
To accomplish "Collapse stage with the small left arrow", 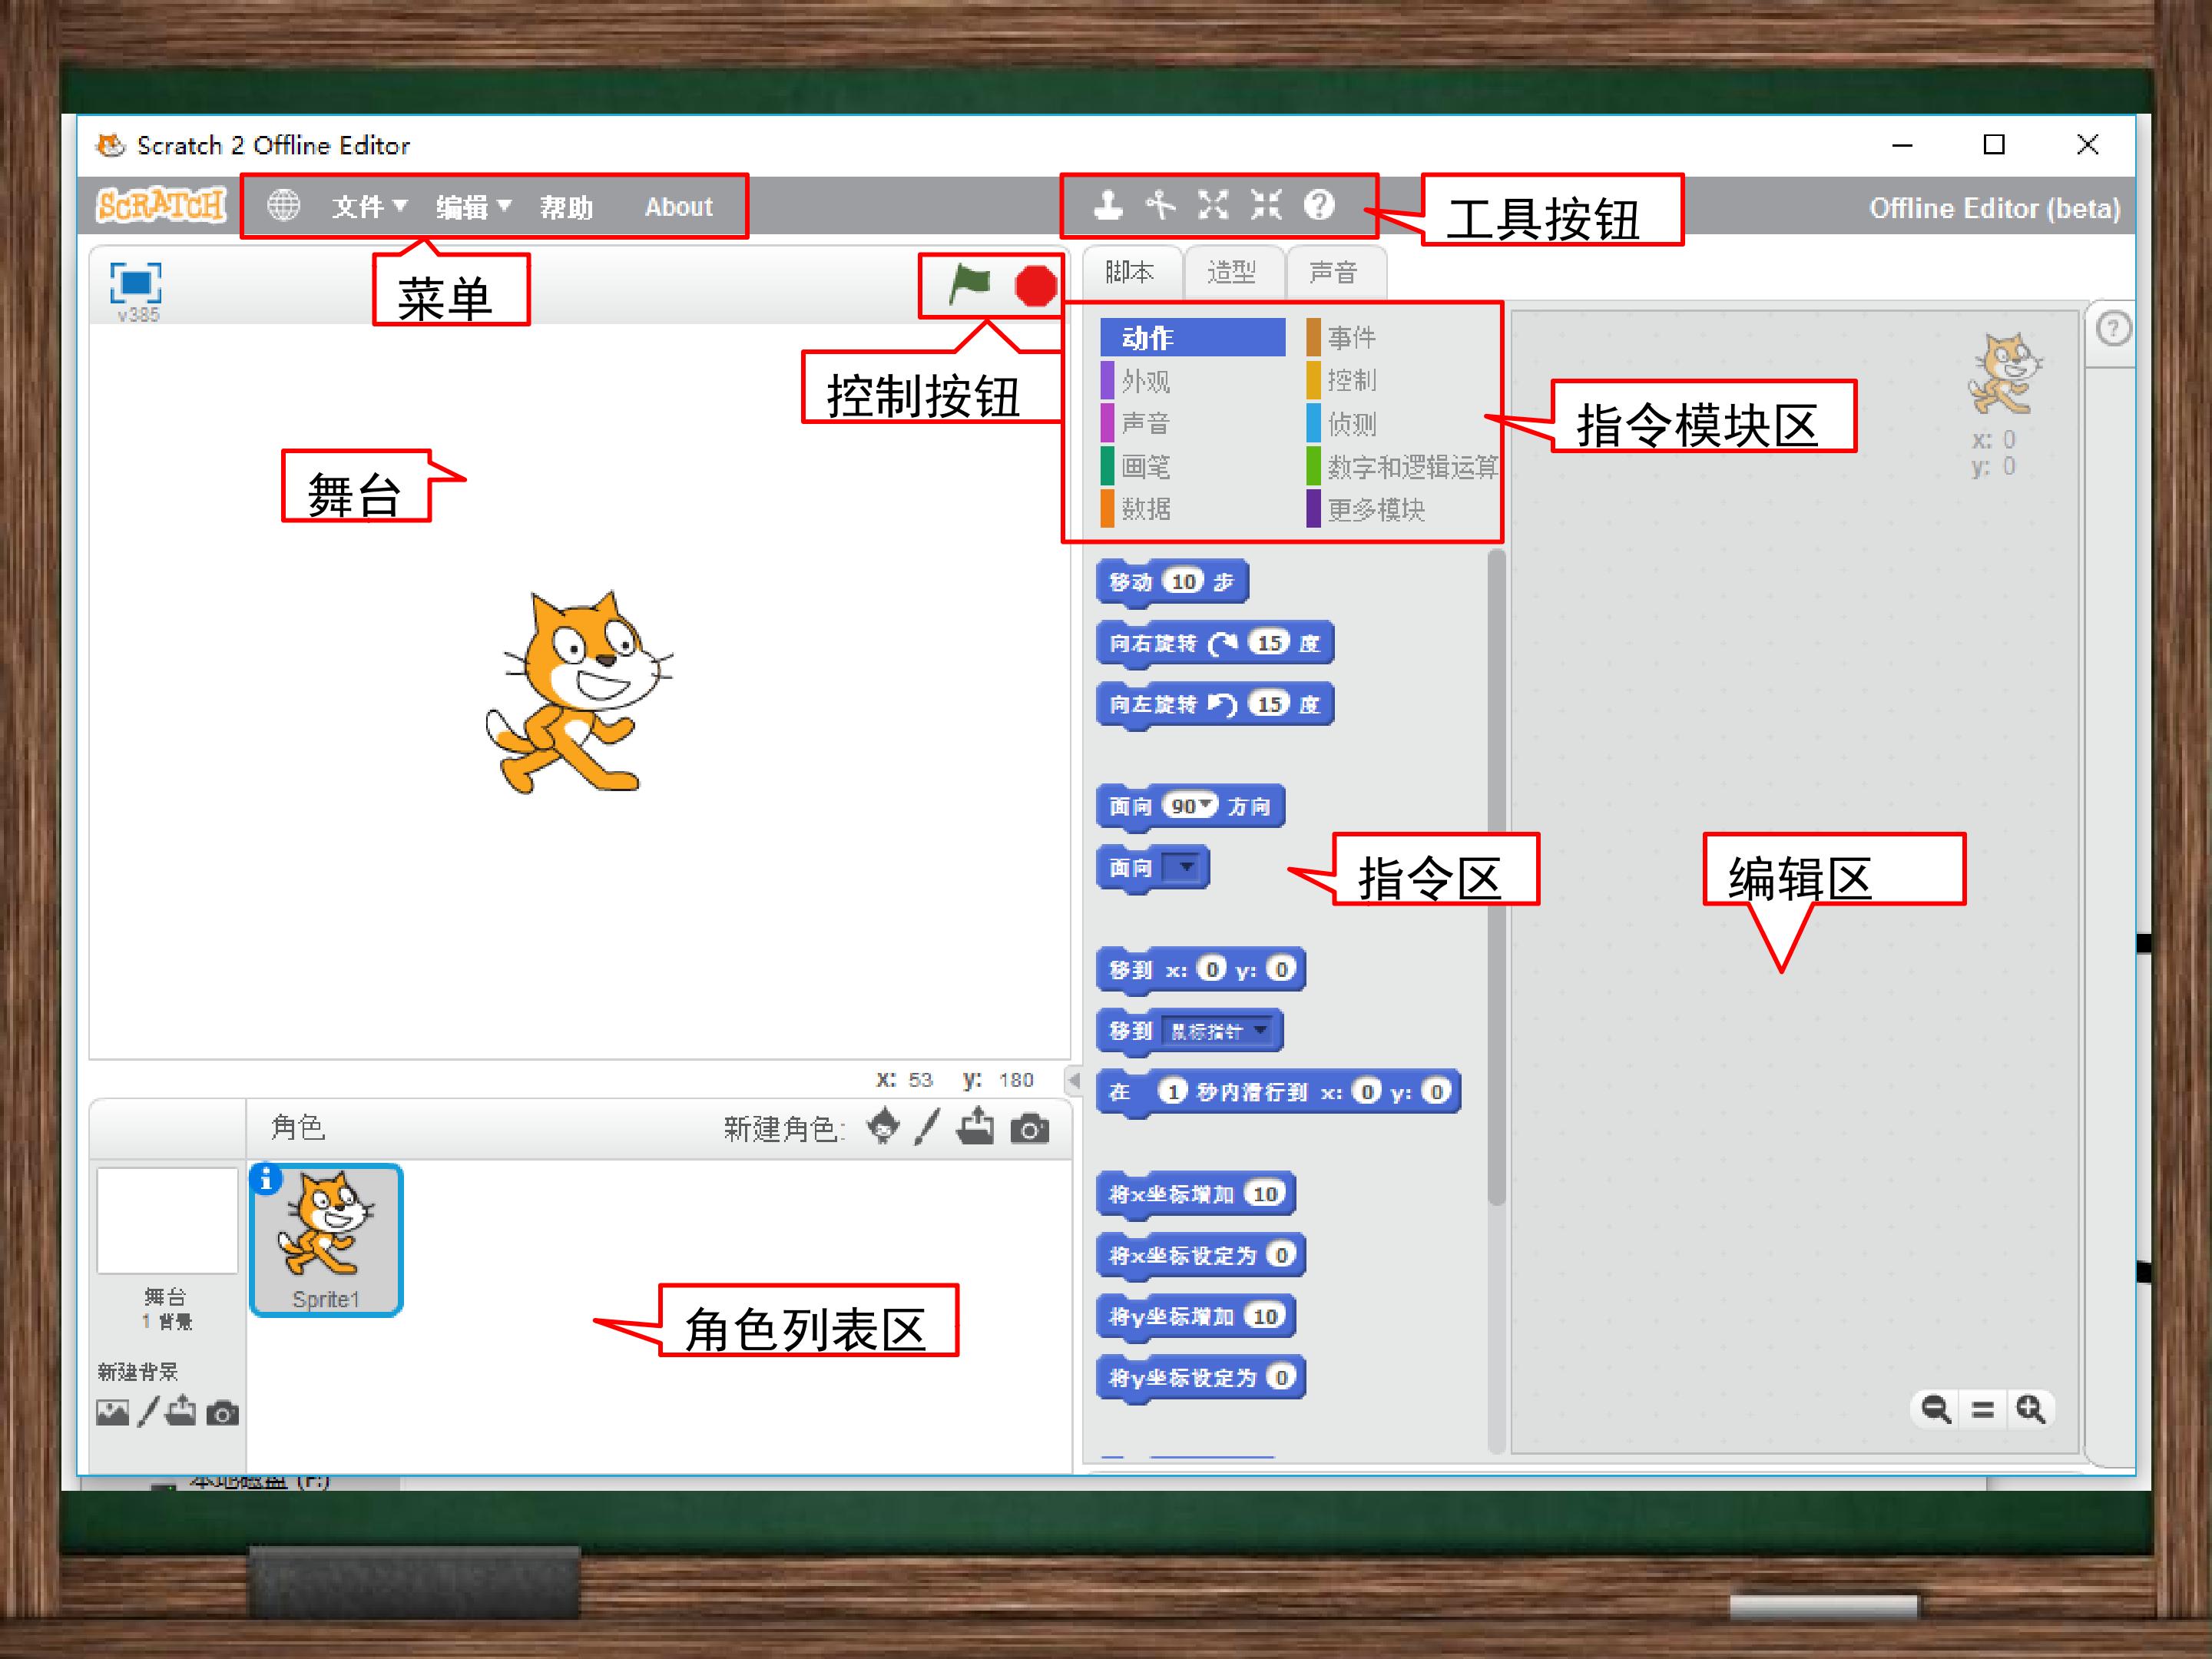I will pyautogui.click(x=1074, y=1080).
